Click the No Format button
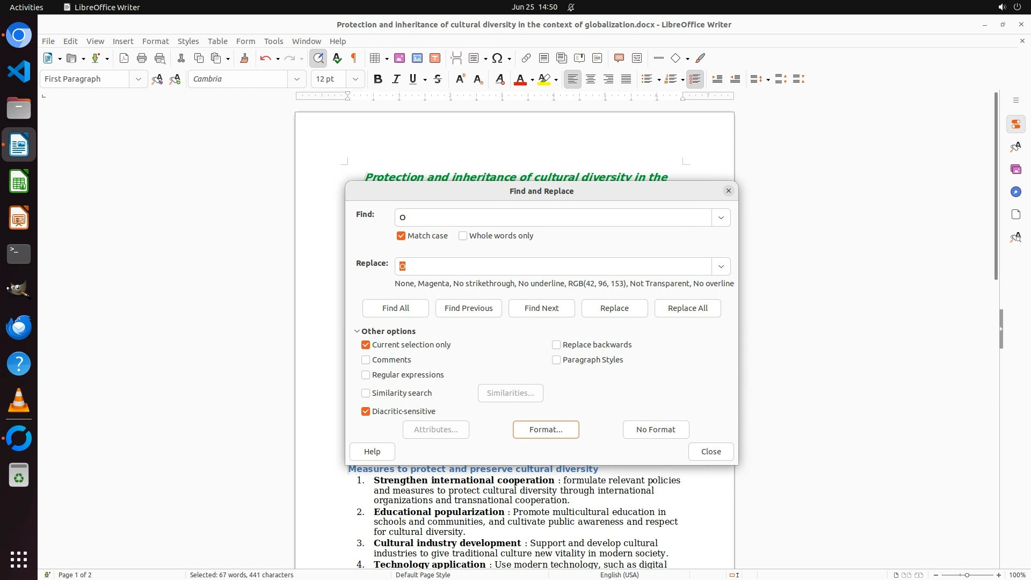The height and width of the screenshot is (580, 1031). click(656, 430)
